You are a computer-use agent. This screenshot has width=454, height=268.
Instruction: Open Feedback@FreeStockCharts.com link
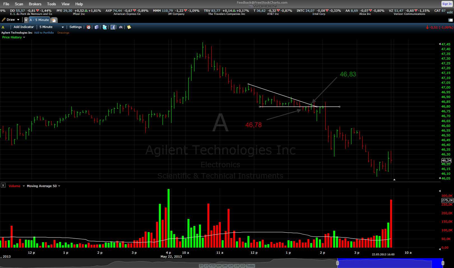(x=262, y=3)
